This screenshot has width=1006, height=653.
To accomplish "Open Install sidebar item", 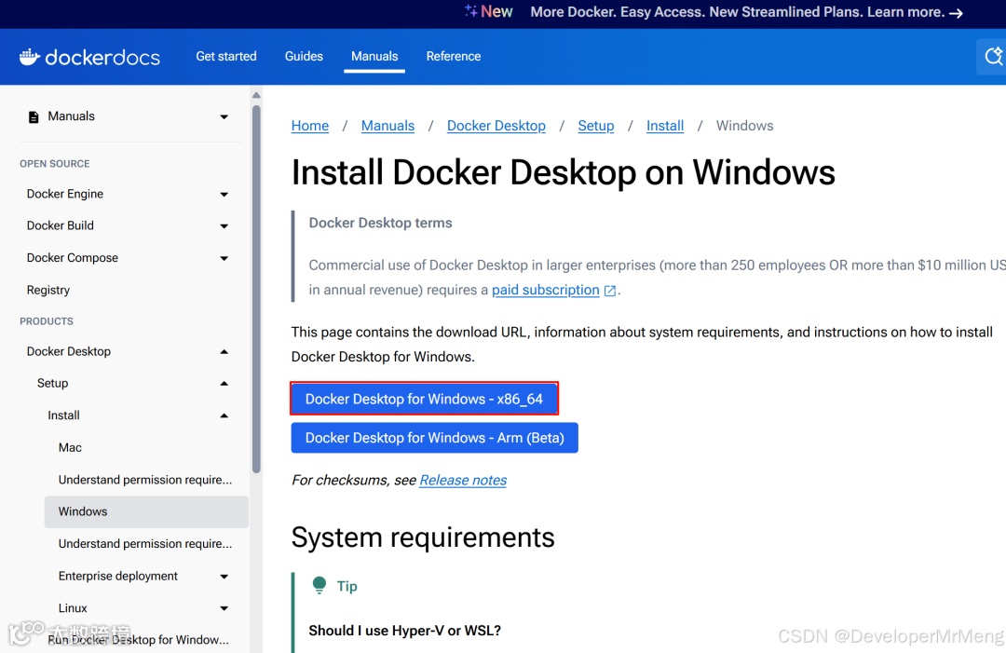I will coord(63,415).
